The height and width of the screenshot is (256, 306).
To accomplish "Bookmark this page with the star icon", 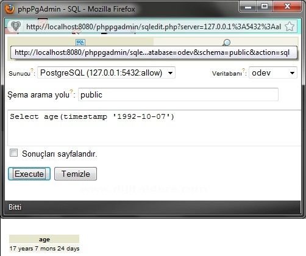I will tap(289, 27).
